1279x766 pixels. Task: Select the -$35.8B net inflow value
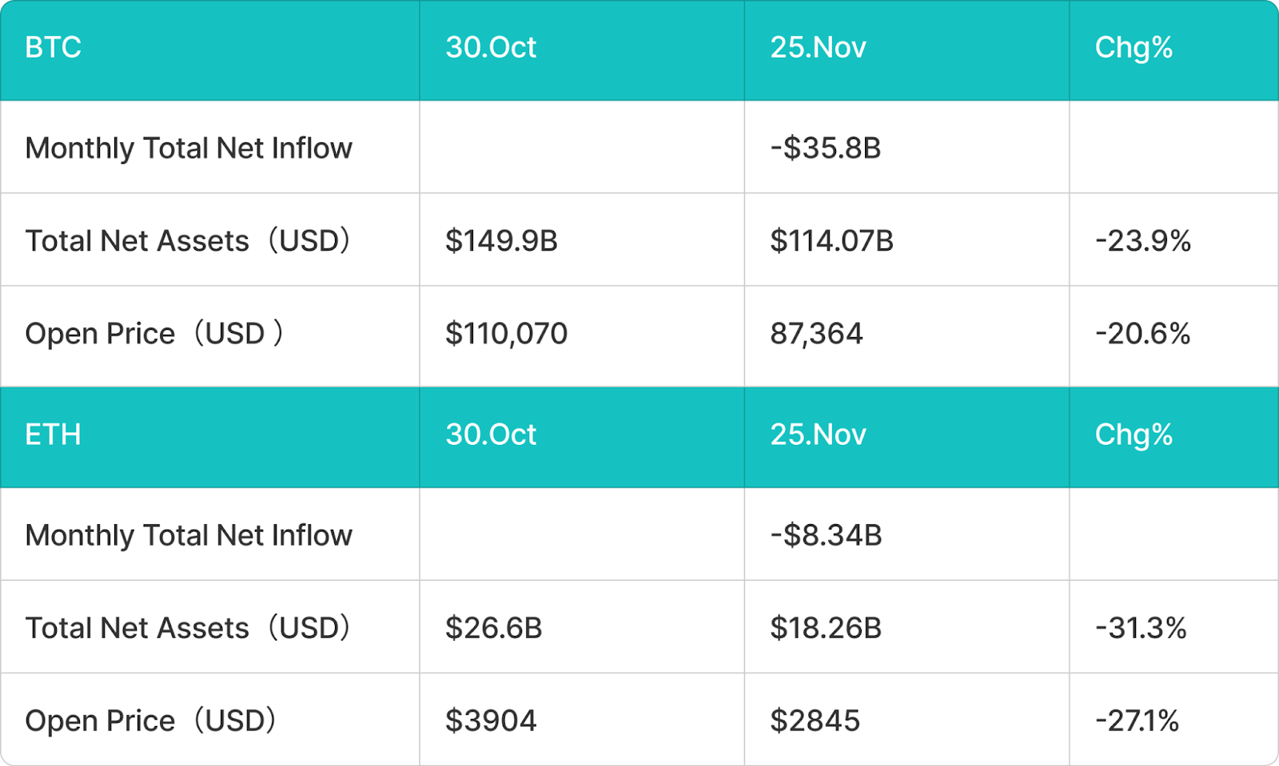coord(825,149)
